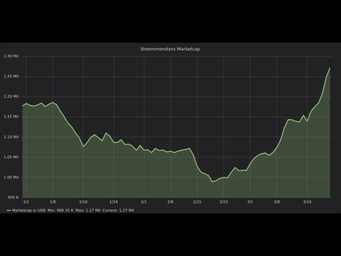Click the 3/8 date label

[x=277, y=202]
